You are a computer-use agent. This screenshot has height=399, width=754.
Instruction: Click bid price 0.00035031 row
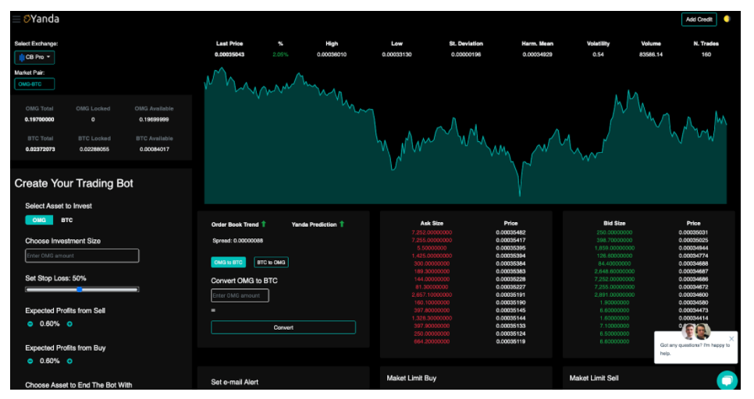tap(693, 232)
